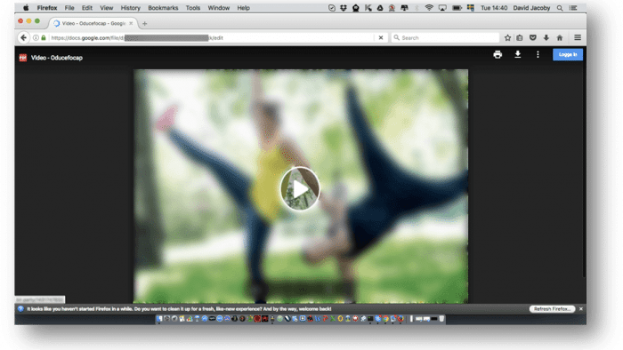
Task: Open a new tab with plus button
Action: pyautogui.click(x=144, y=24)
